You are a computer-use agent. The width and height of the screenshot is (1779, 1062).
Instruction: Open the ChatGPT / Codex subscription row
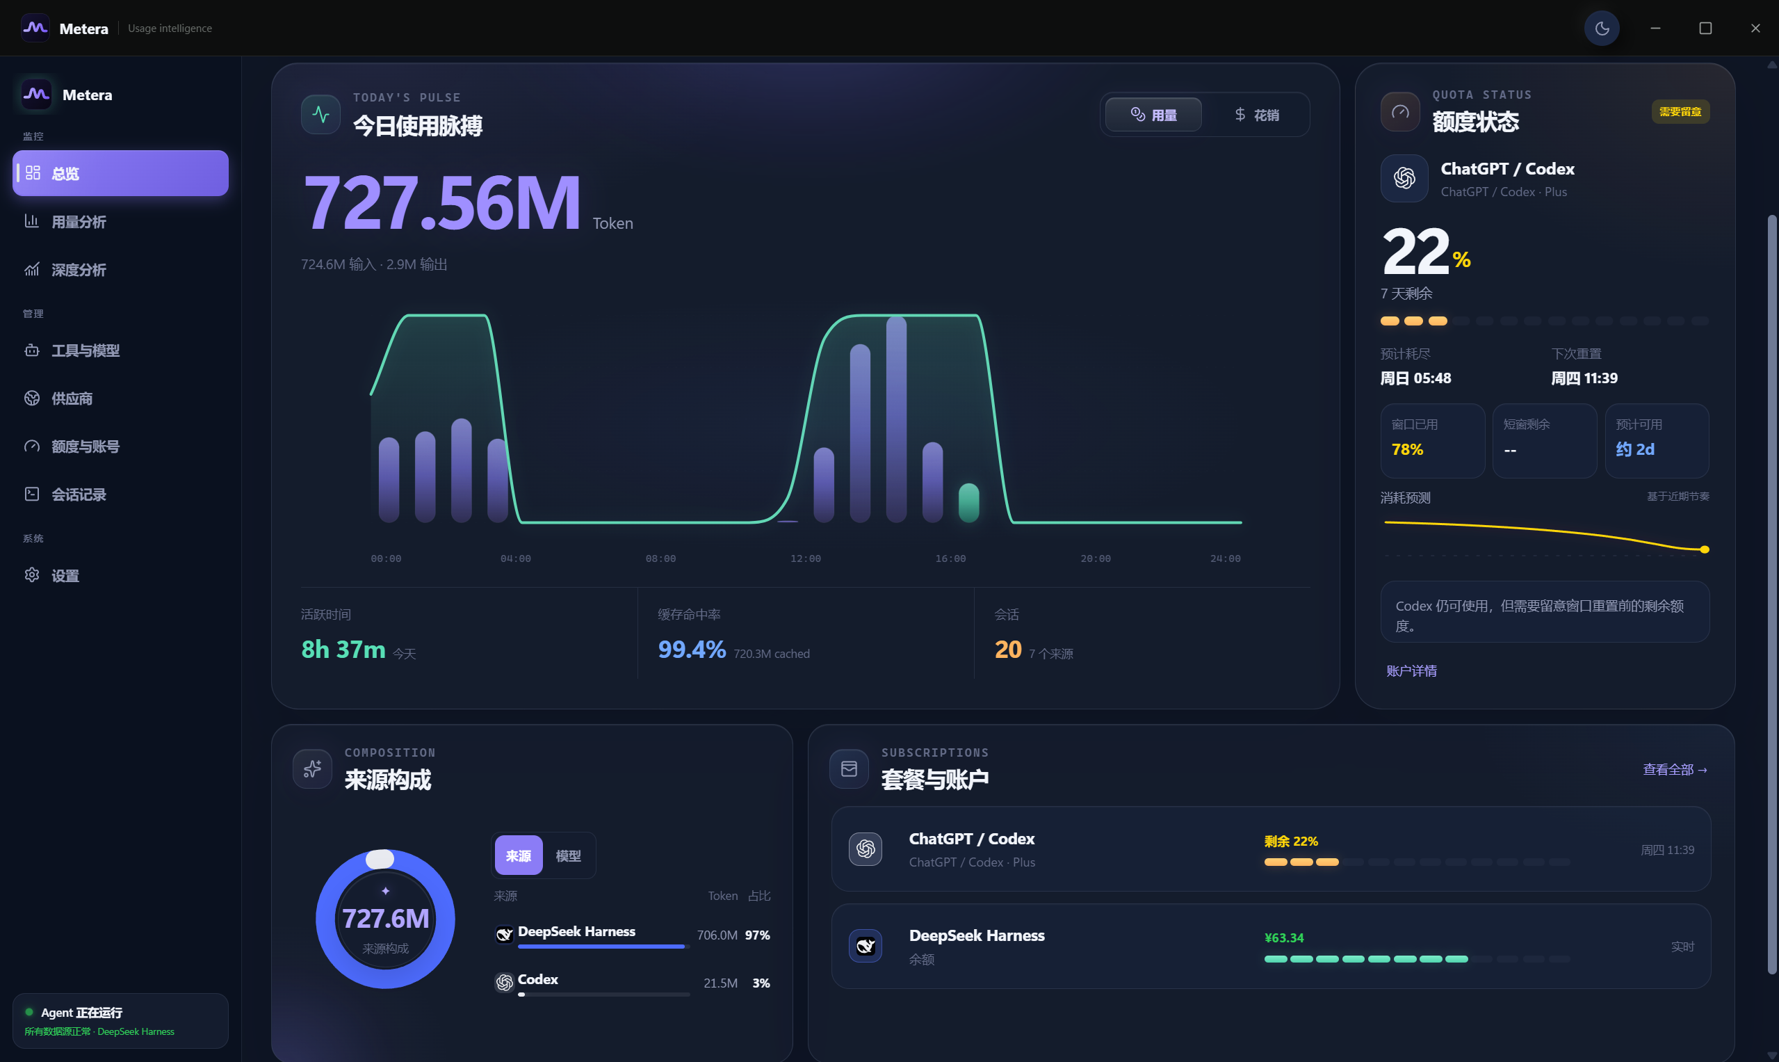[x=1271, y=849]
